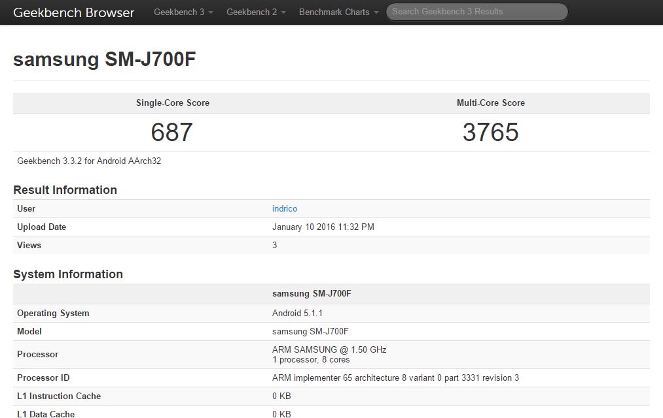This screenshot has height=418, width=663.
Task: Open the Geekbench Browser home link
Action: click(73, 12)
